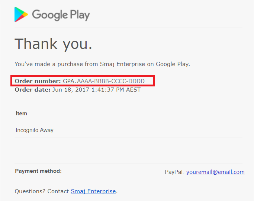Click the Google Play wordmark in header

click(x=61, y=15)
